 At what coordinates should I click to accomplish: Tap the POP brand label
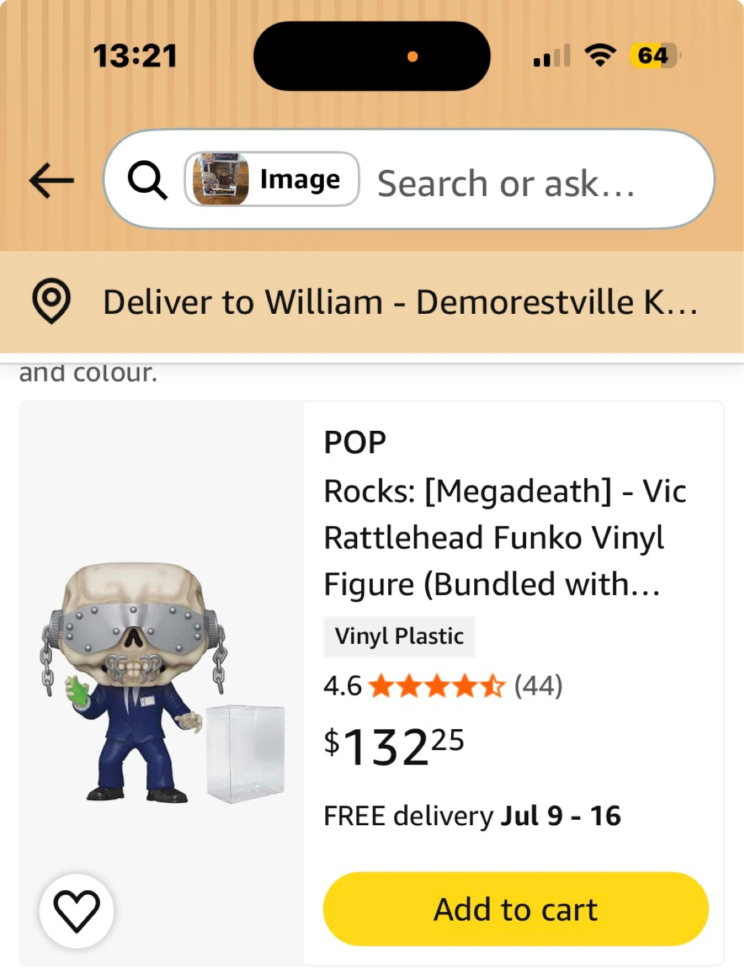(355, 442)
